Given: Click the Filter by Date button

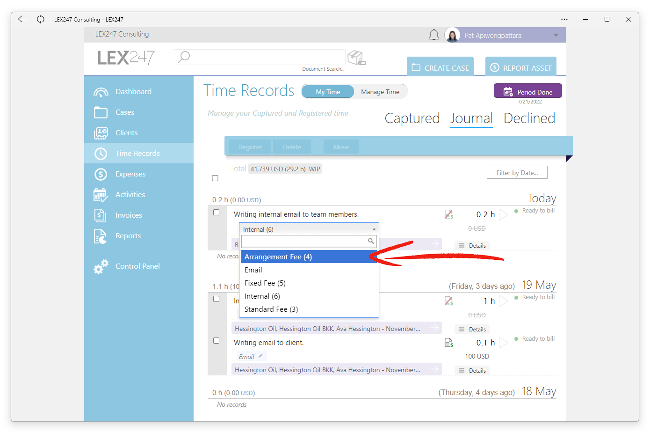Looking at the screenshot, I should click(517, 172).
